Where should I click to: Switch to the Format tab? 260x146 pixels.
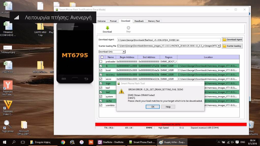(113, 21)
